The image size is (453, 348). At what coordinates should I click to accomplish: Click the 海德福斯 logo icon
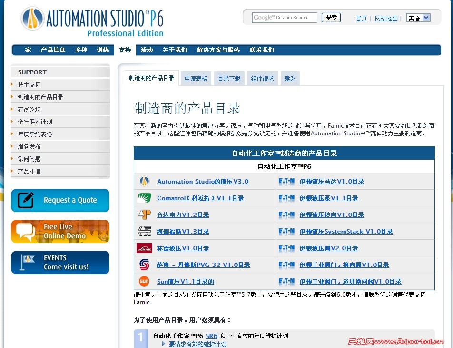[x=144, y=231]
